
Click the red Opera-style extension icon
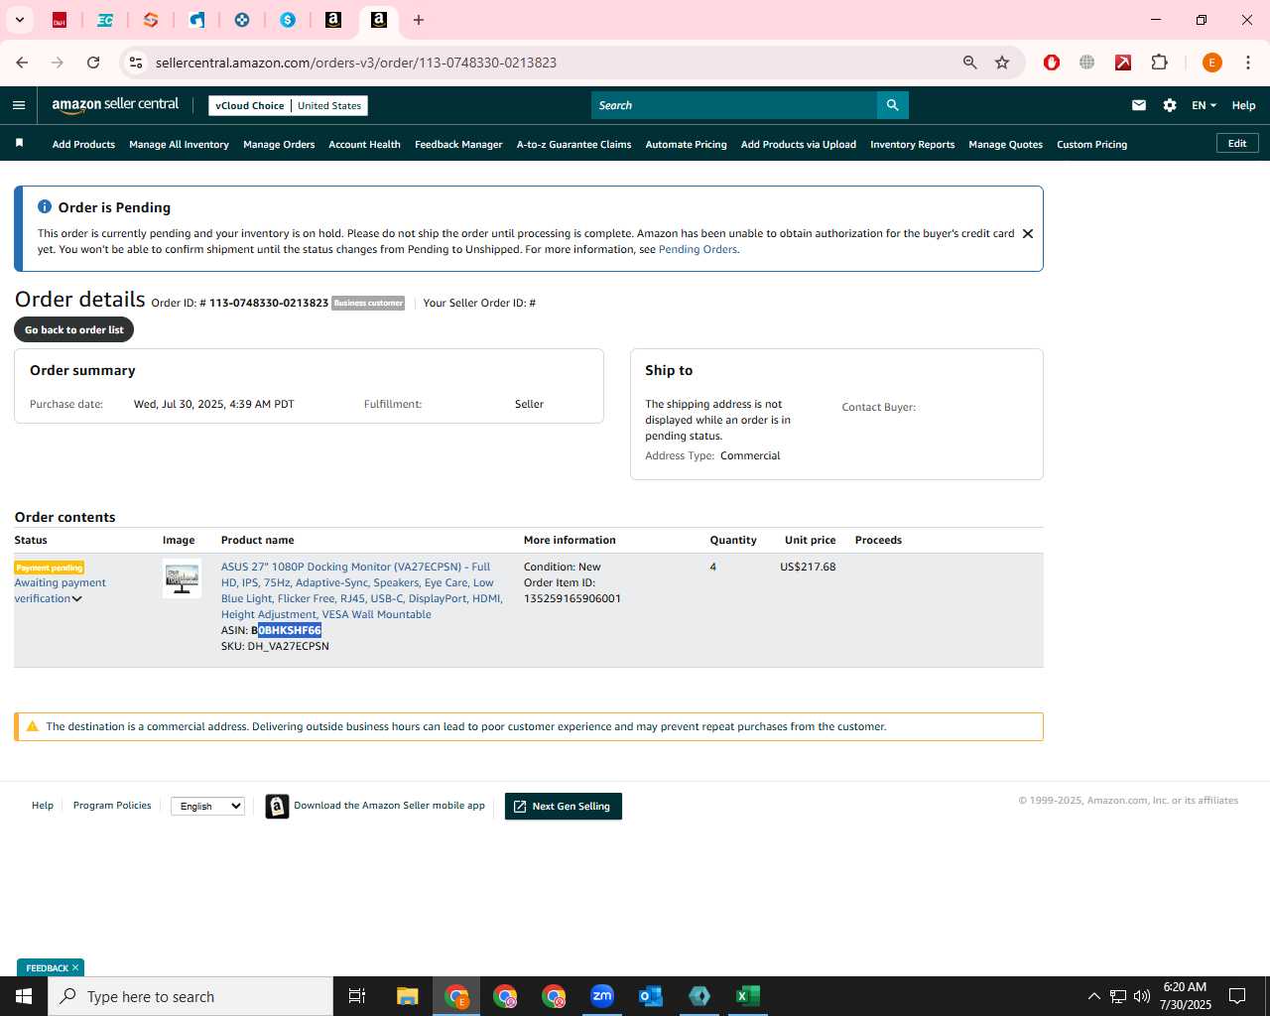pyautogui.click(x=1052, y=63)
